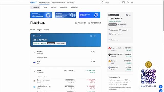Open the Профиль tab
Screen dimensions: 164x92
(x=64, y=7)
